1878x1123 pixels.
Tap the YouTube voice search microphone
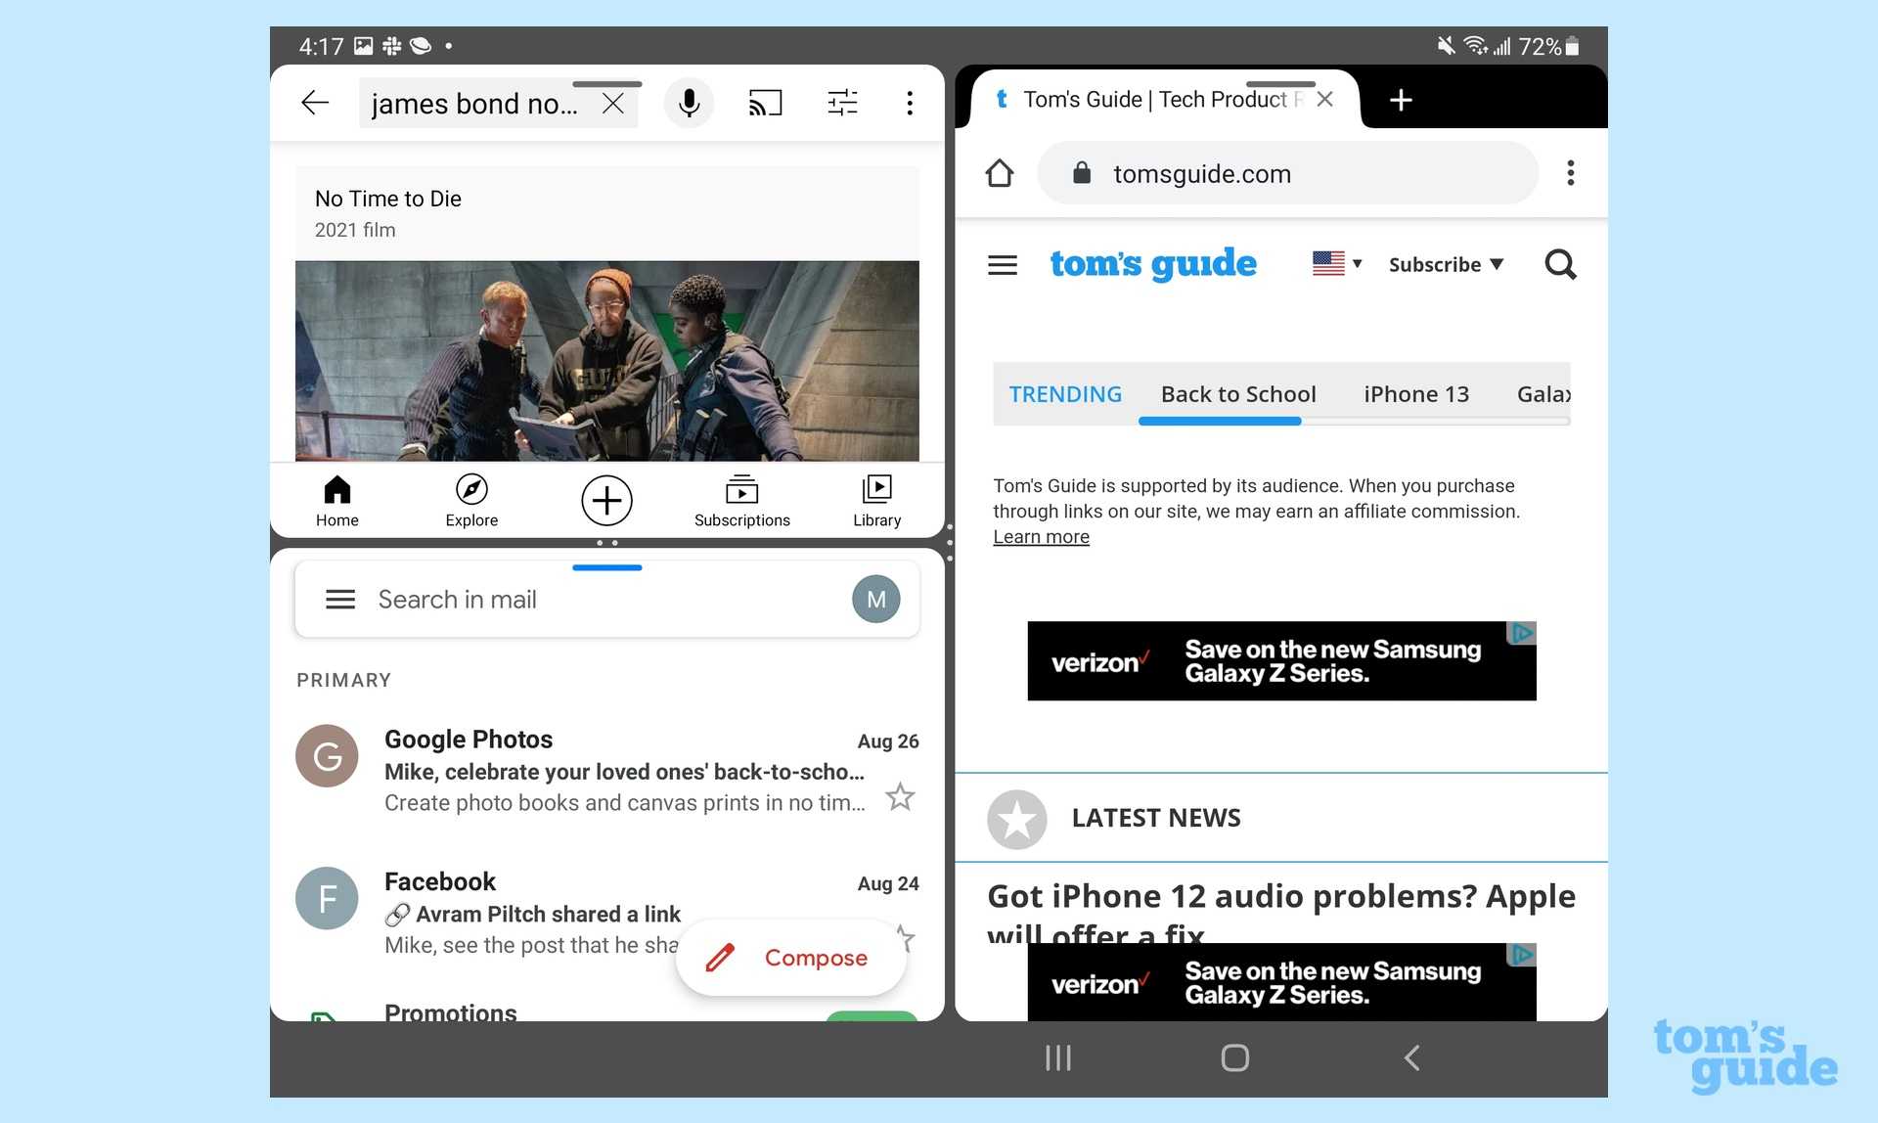tap(689, 103)
